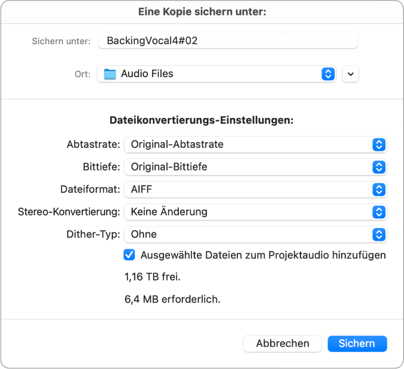The height and width of the screenshot is (369, 404).
Task: Click the Dither-Typ chevron icon
Action: click(x=380, y=234)
